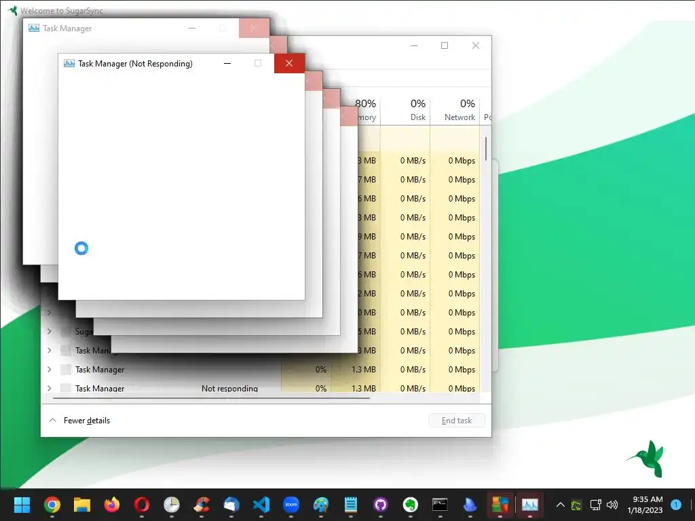Sort processes by the Disk column

pyautogui.click(x=405, y=109)
